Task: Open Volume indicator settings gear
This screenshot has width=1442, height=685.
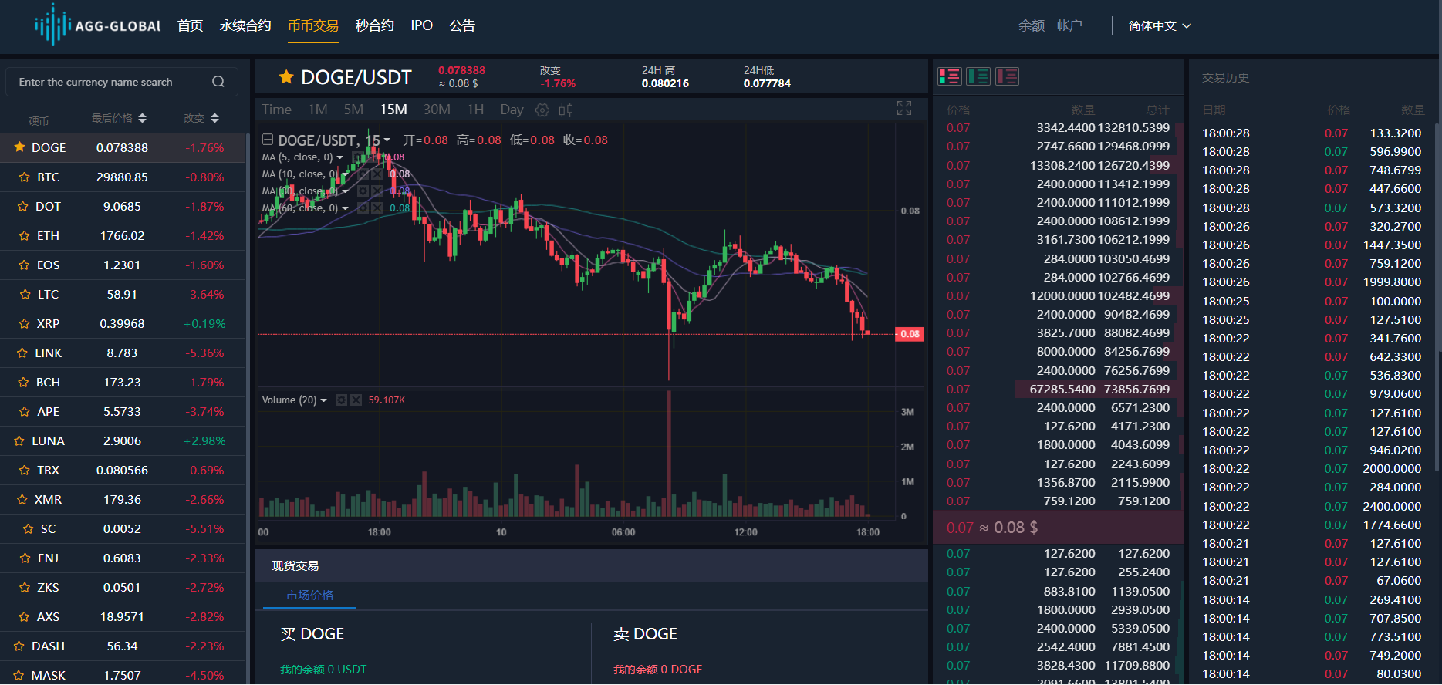Action: pos(341,400)
